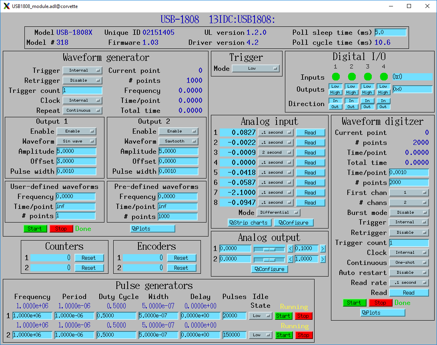Click Read for analog input 1

point(311,132)
